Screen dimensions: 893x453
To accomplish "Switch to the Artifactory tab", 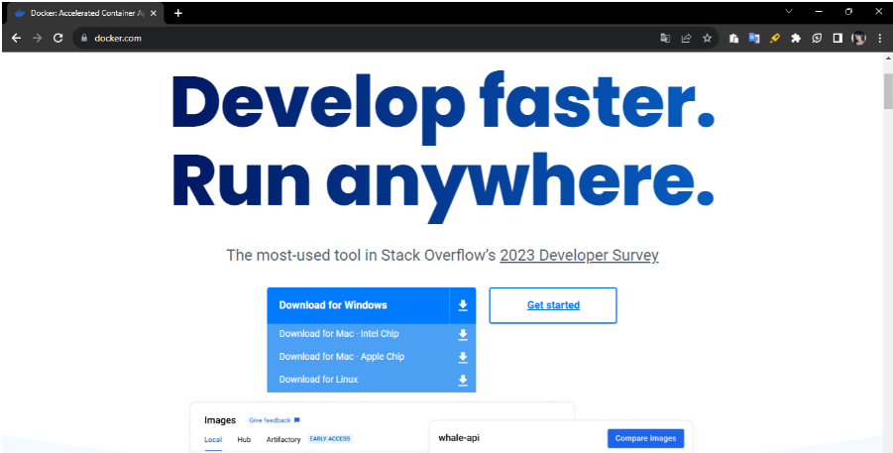I will pyautogui.click(x=283, y=439).
